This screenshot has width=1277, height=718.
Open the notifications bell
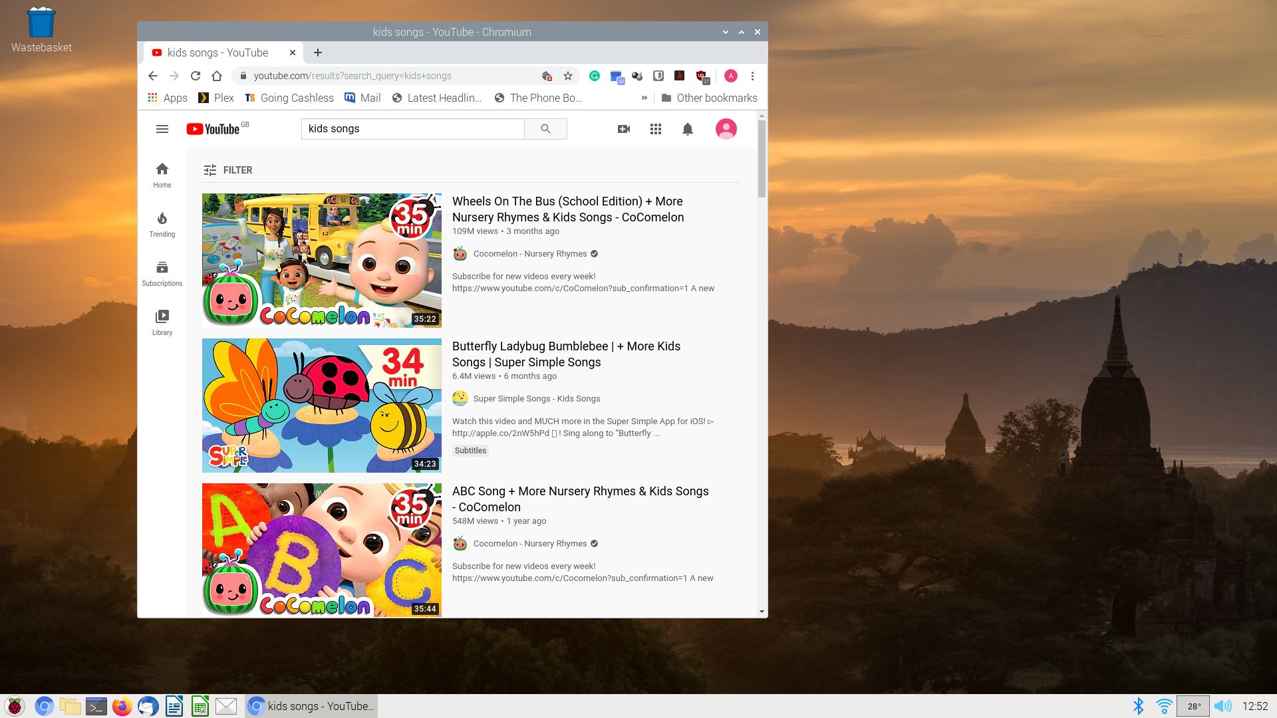687,129
